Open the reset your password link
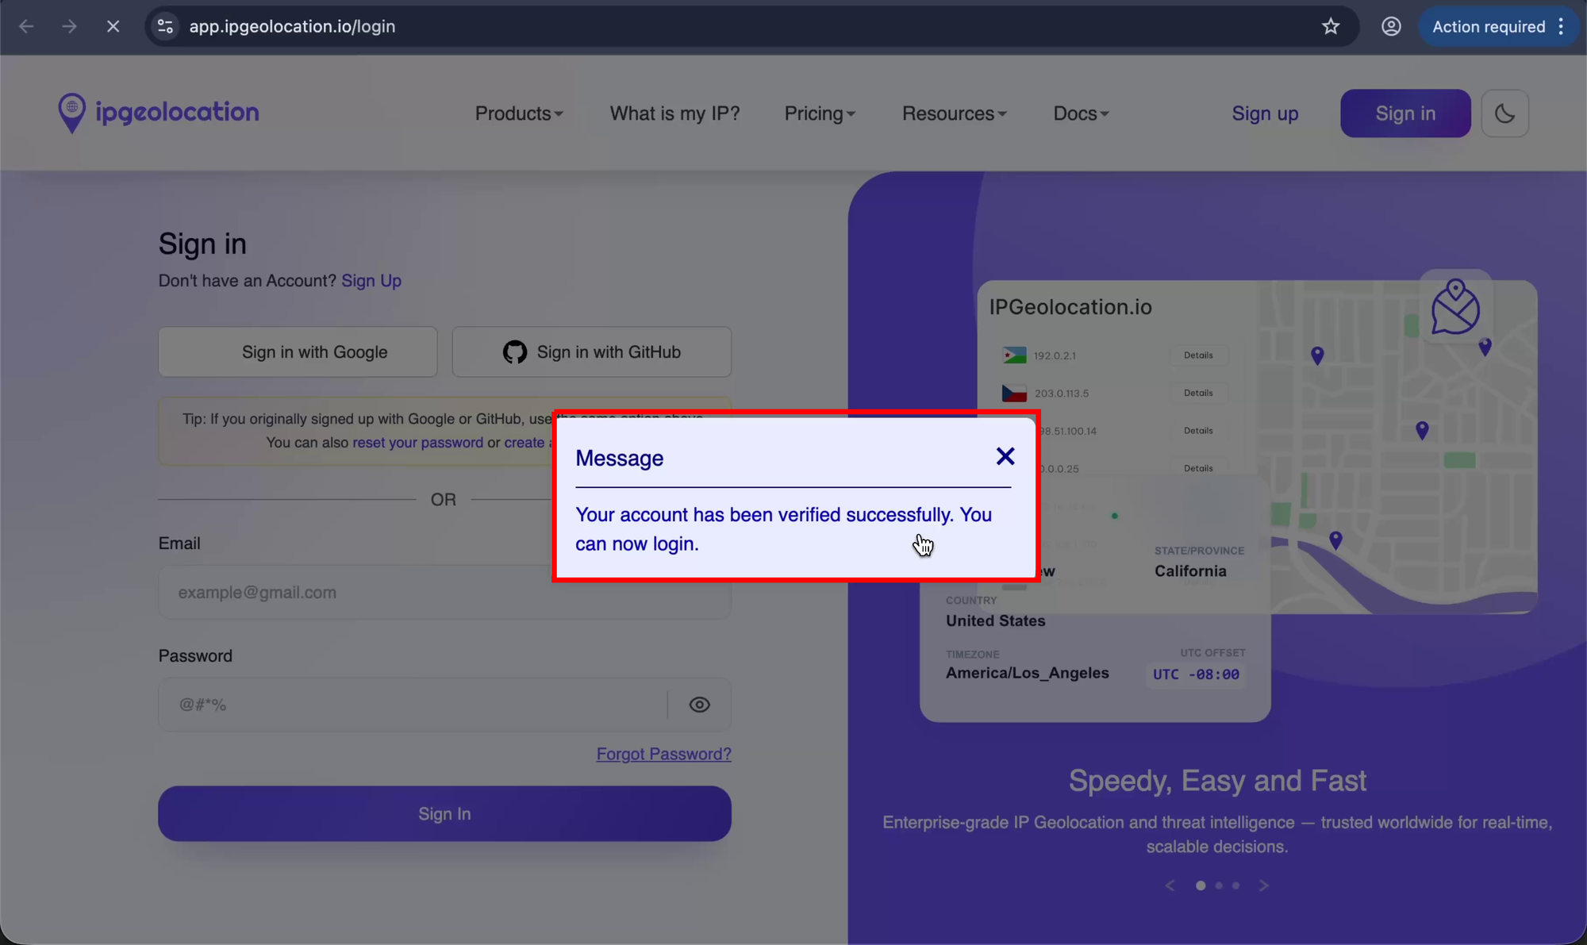Screen dimensions: 1587x945 click(x=417, y=443)
